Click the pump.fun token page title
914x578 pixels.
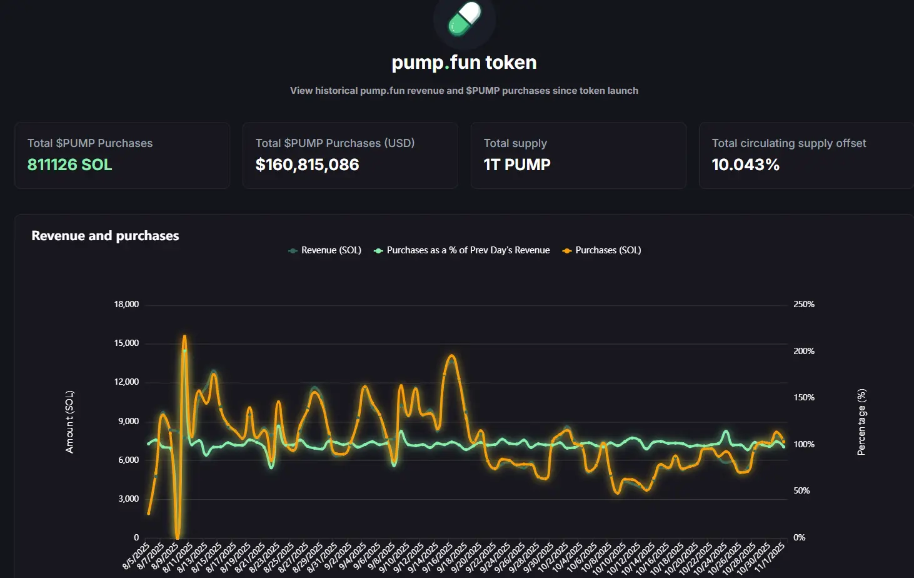point(463,62)
